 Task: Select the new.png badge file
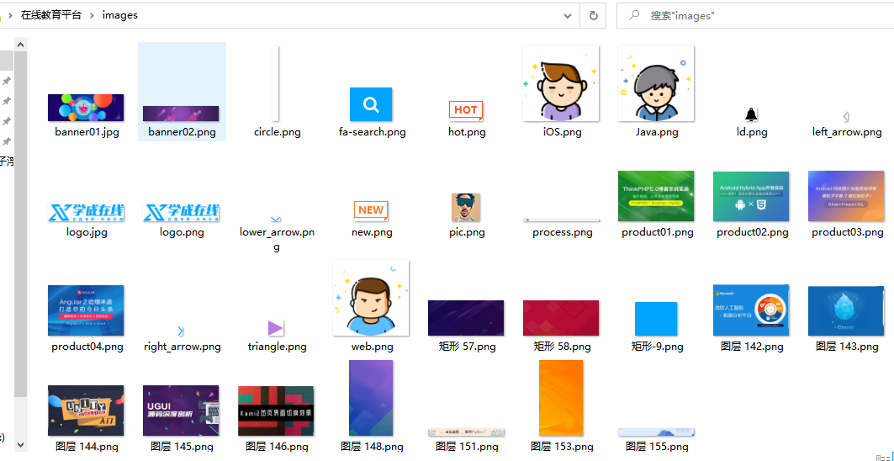tap(371, 210)
